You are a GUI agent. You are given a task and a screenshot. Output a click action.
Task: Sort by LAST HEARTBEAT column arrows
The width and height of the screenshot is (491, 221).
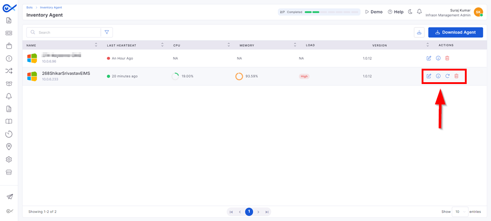tap(162, 45)
